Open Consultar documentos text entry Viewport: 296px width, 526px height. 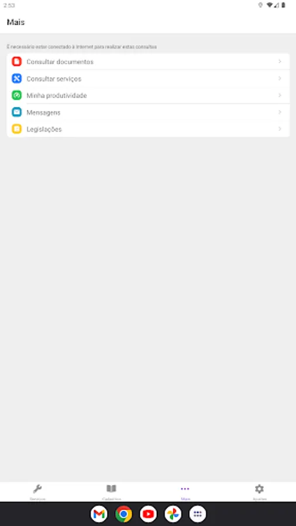[x=60, y=62]
